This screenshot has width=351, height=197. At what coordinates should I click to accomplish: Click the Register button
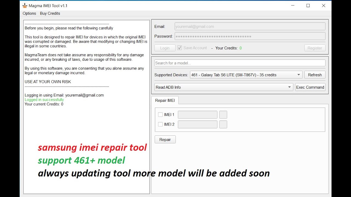[315, 48]
